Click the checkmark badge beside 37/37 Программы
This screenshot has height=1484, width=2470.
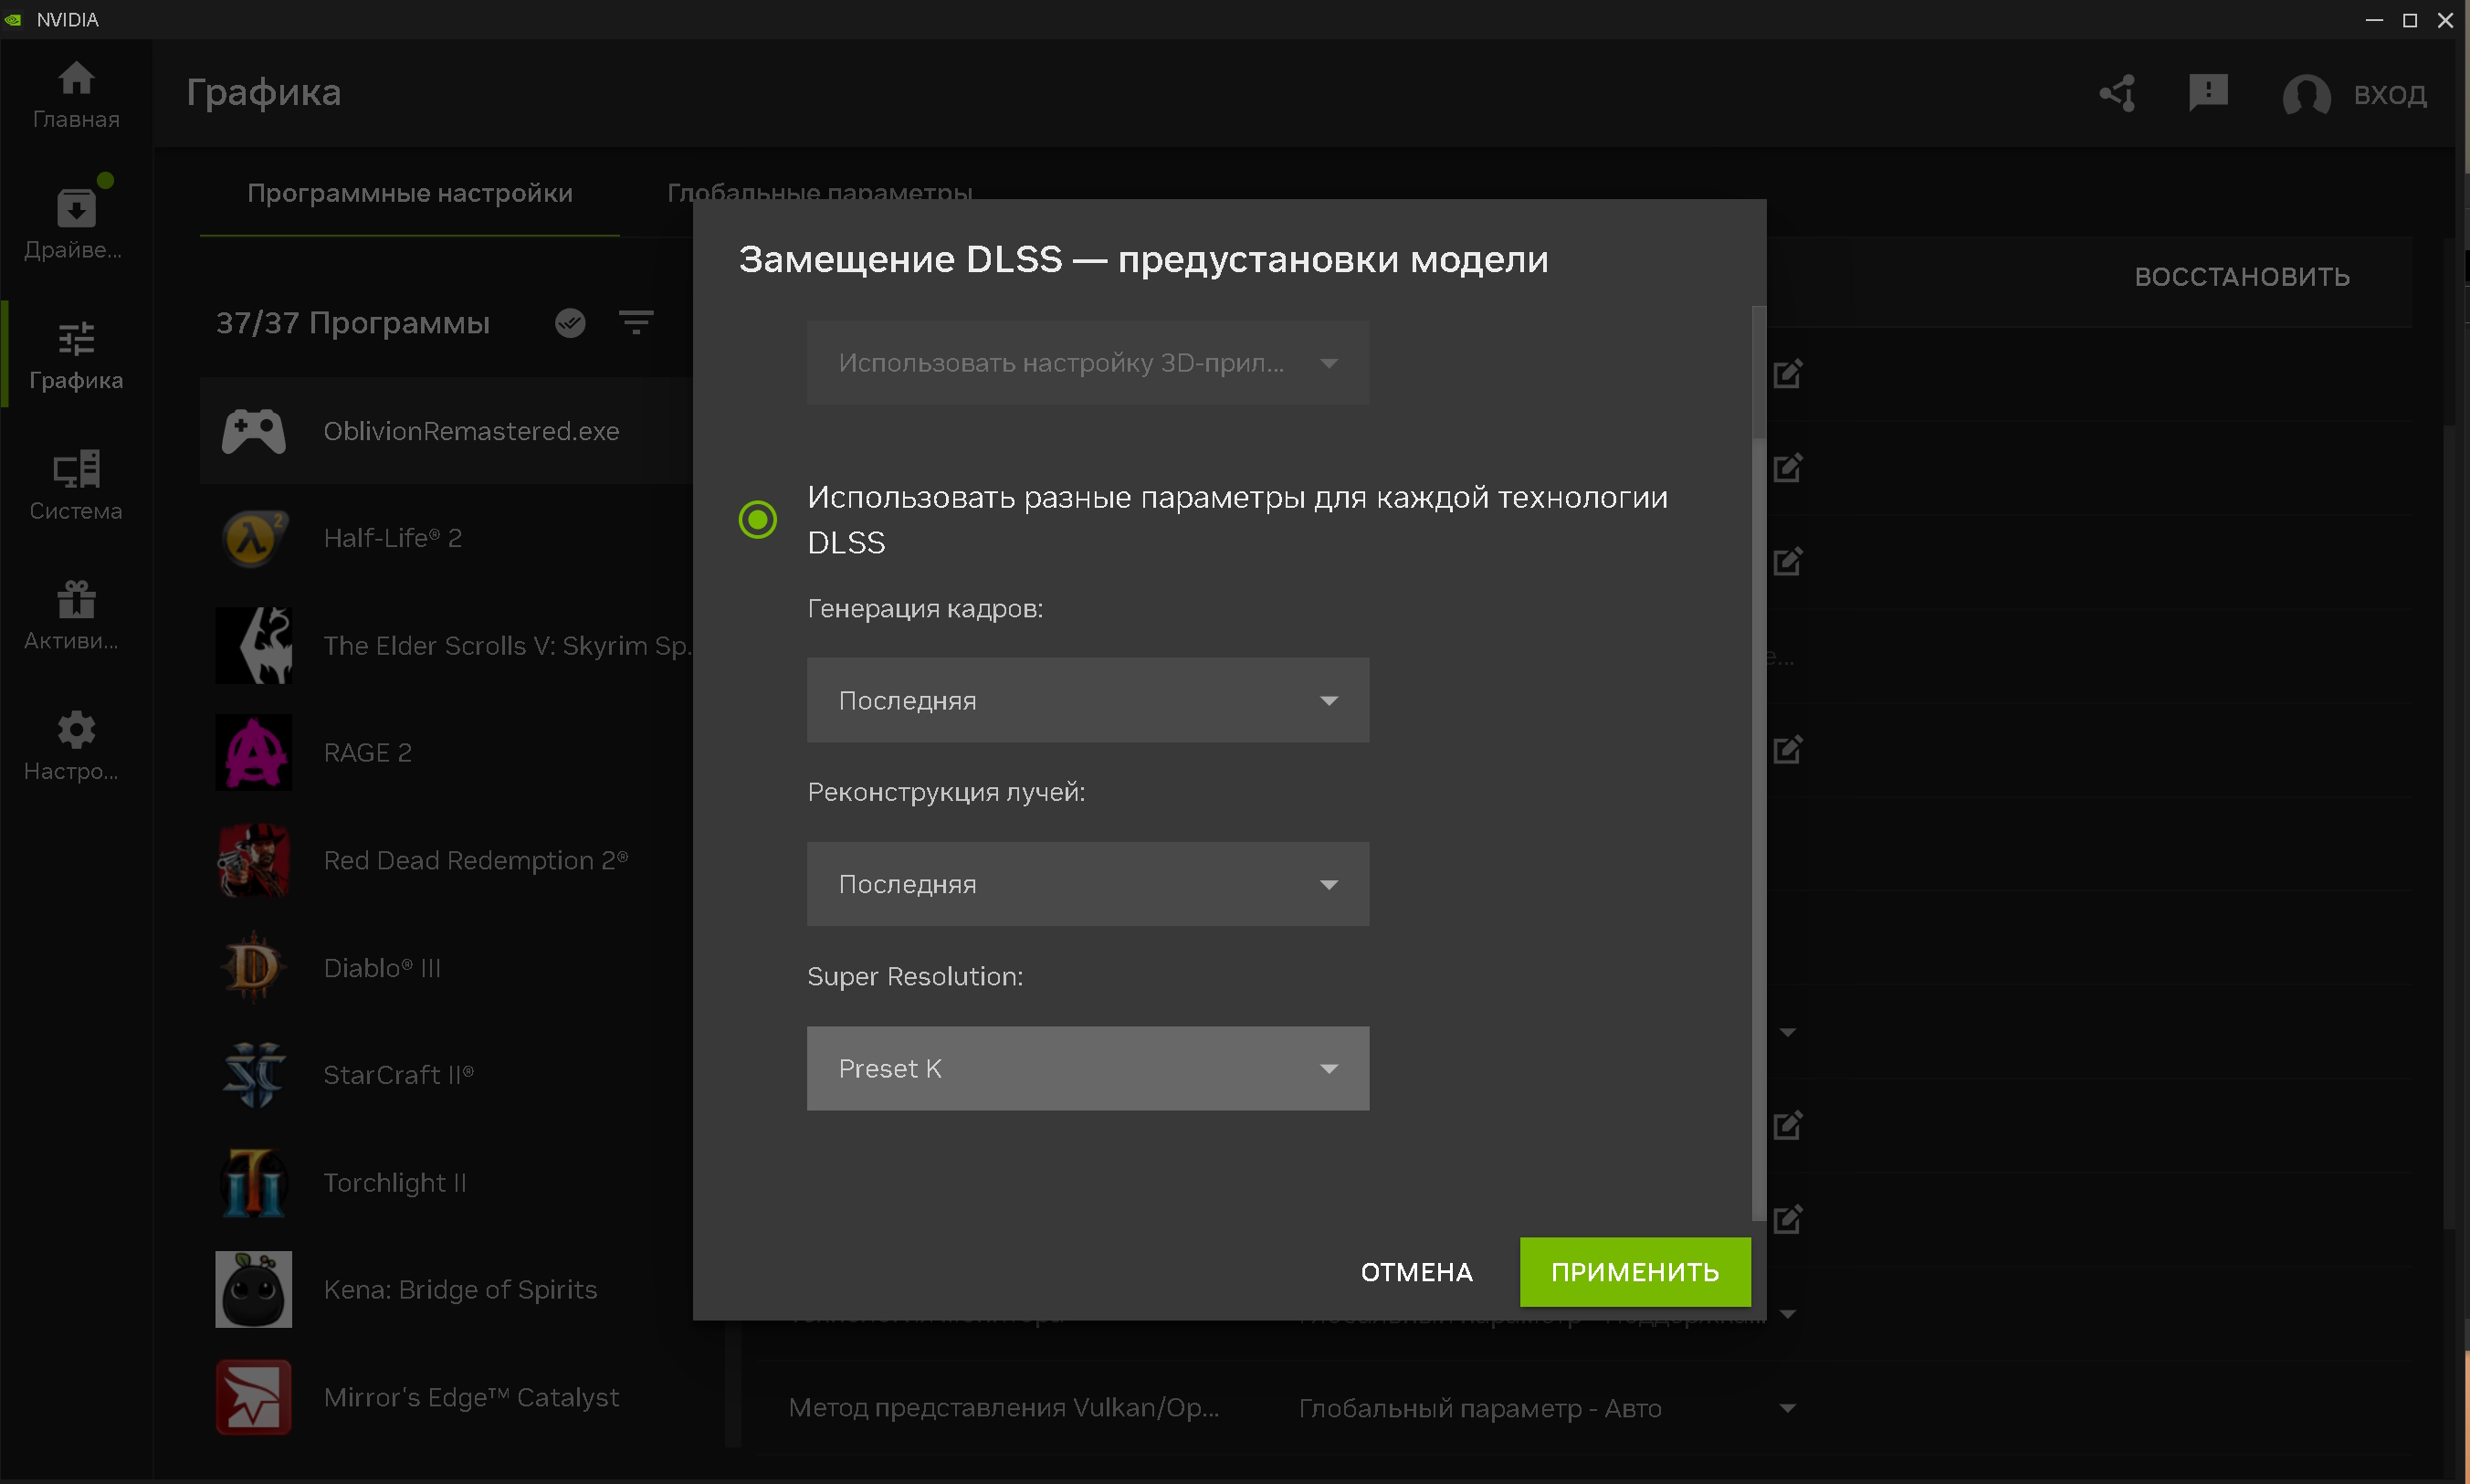pos(570,322)
